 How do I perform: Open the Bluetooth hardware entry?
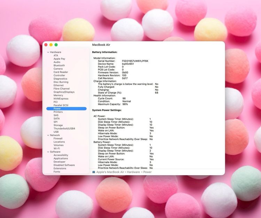click(x=59, y=65)
